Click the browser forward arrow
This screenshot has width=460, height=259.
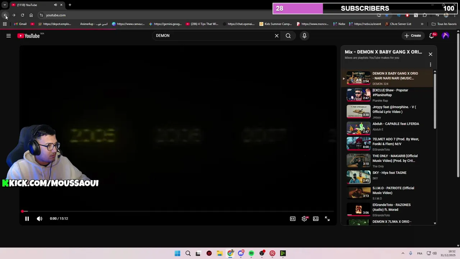click(14, 15)
